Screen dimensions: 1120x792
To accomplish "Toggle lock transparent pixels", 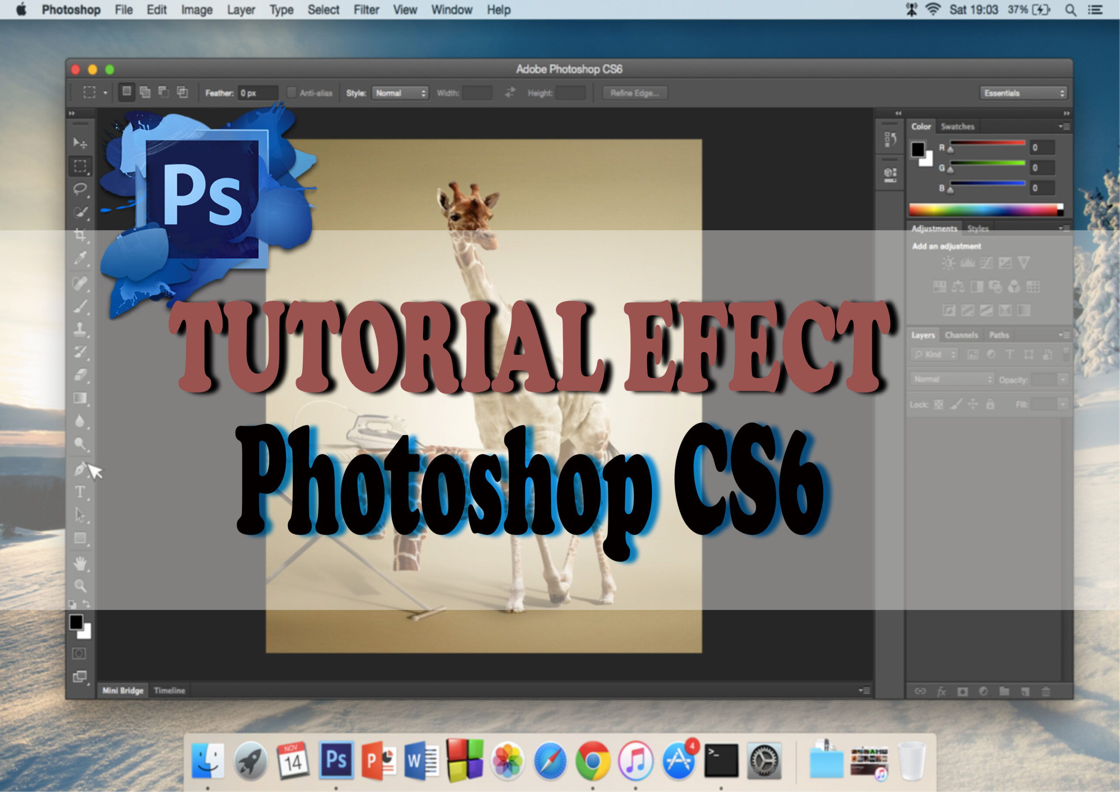I will pos(938,405).
